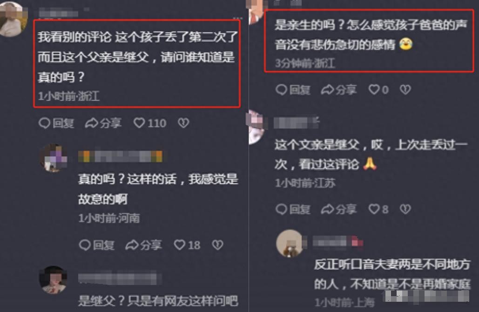479x312 pixels.
Task: Share the 河南 user's comment
Action: pos(143,245)
